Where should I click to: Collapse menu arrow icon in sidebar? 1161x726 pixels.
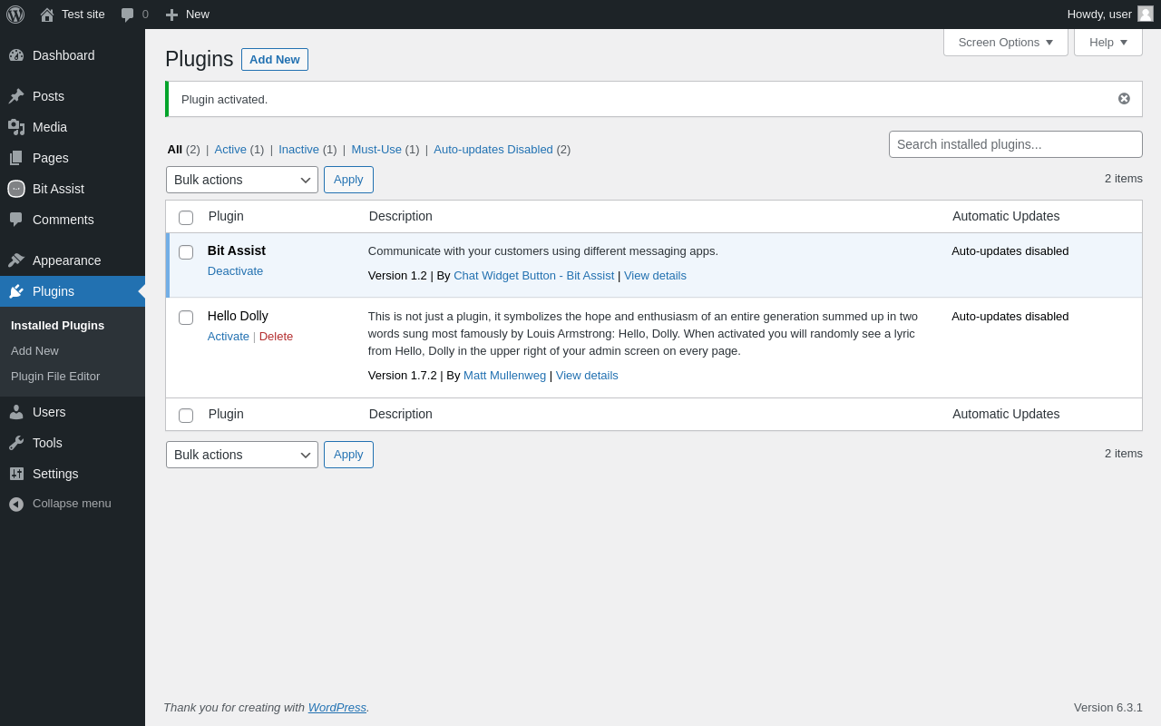pyautogui.click(x=16, y=504)
